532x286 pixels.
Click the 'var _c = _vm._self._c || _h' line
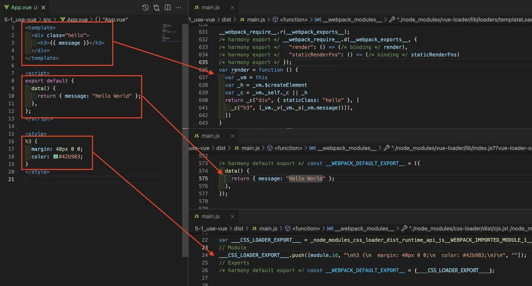click(266, 93)
